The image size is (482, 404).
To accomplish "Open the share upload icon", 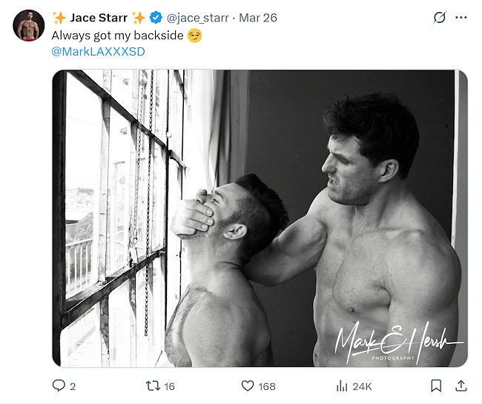I will click(460, 386).
